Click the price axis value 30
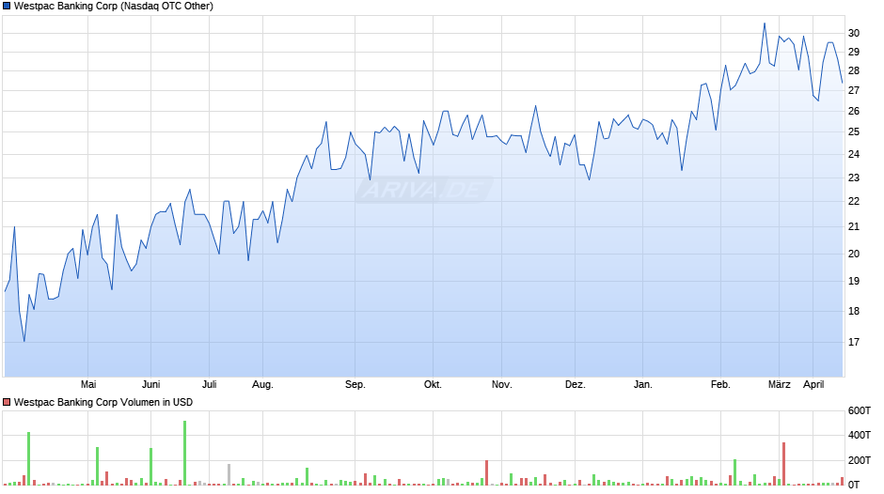The width and height of the screenshot is (884, 494). click(854, 33)
